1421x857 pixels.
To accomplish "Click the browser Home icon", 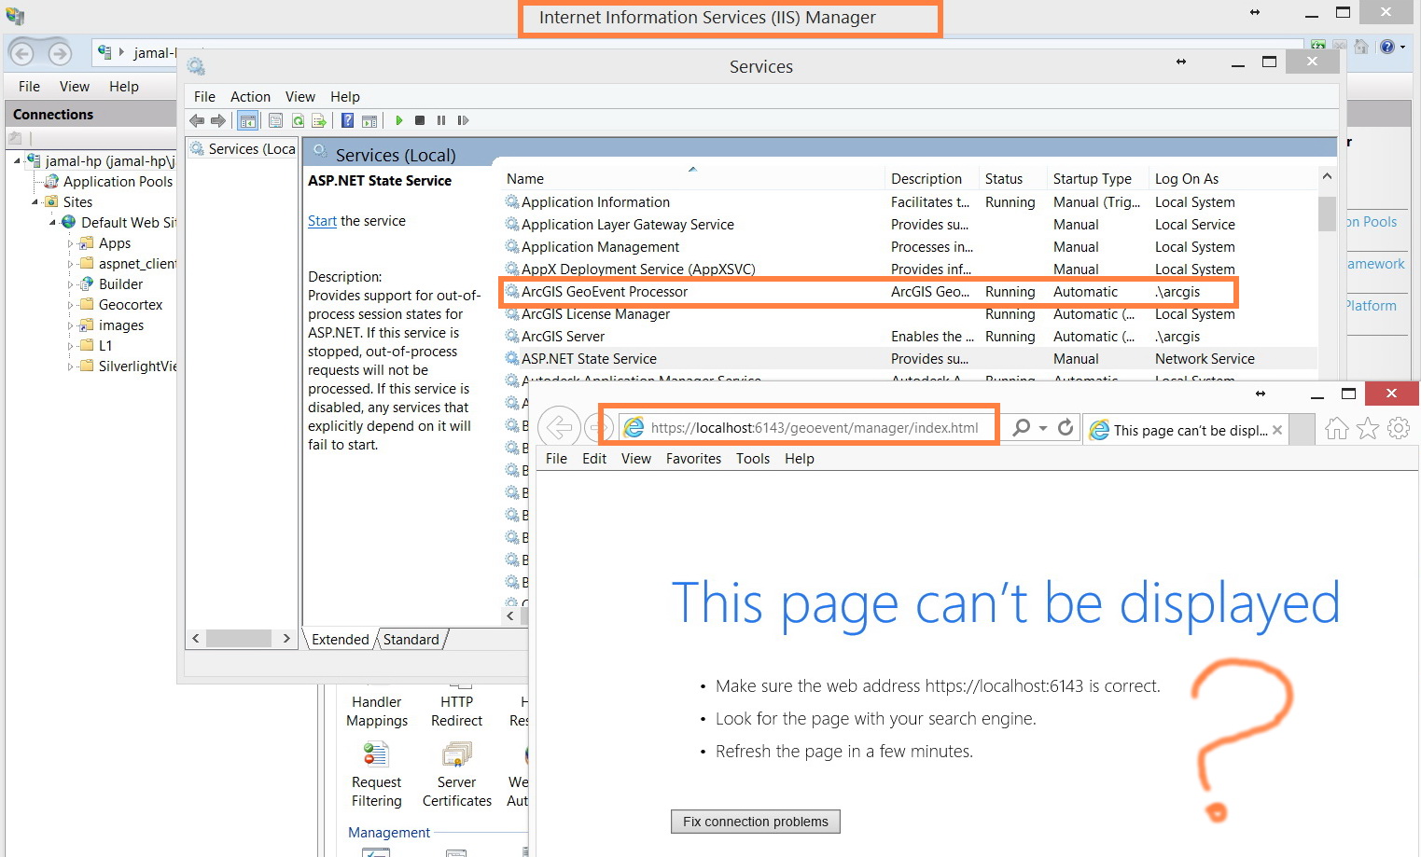I will [1337, 428].
